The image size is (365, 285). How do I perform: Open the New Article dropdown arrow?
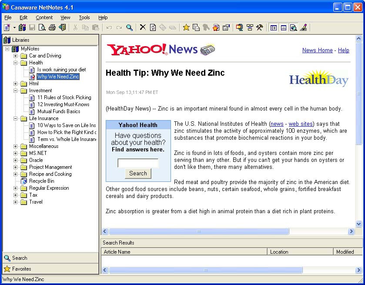[x=14, y=27]
